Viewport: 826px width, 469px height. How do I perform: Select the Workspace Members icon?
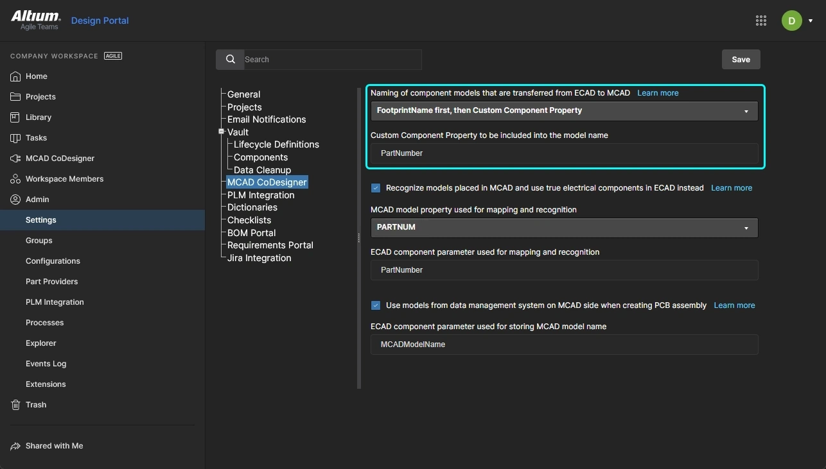[15, 179]
